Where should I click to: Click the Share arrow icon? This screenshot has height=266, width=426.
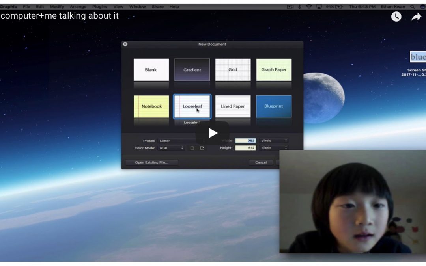click(416, 17)
